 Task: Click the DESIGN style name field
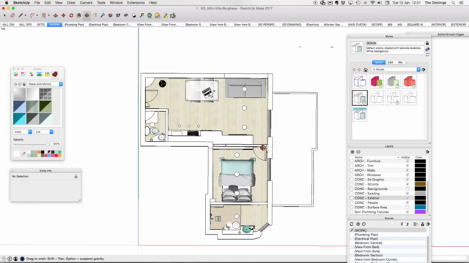(394, 43)
